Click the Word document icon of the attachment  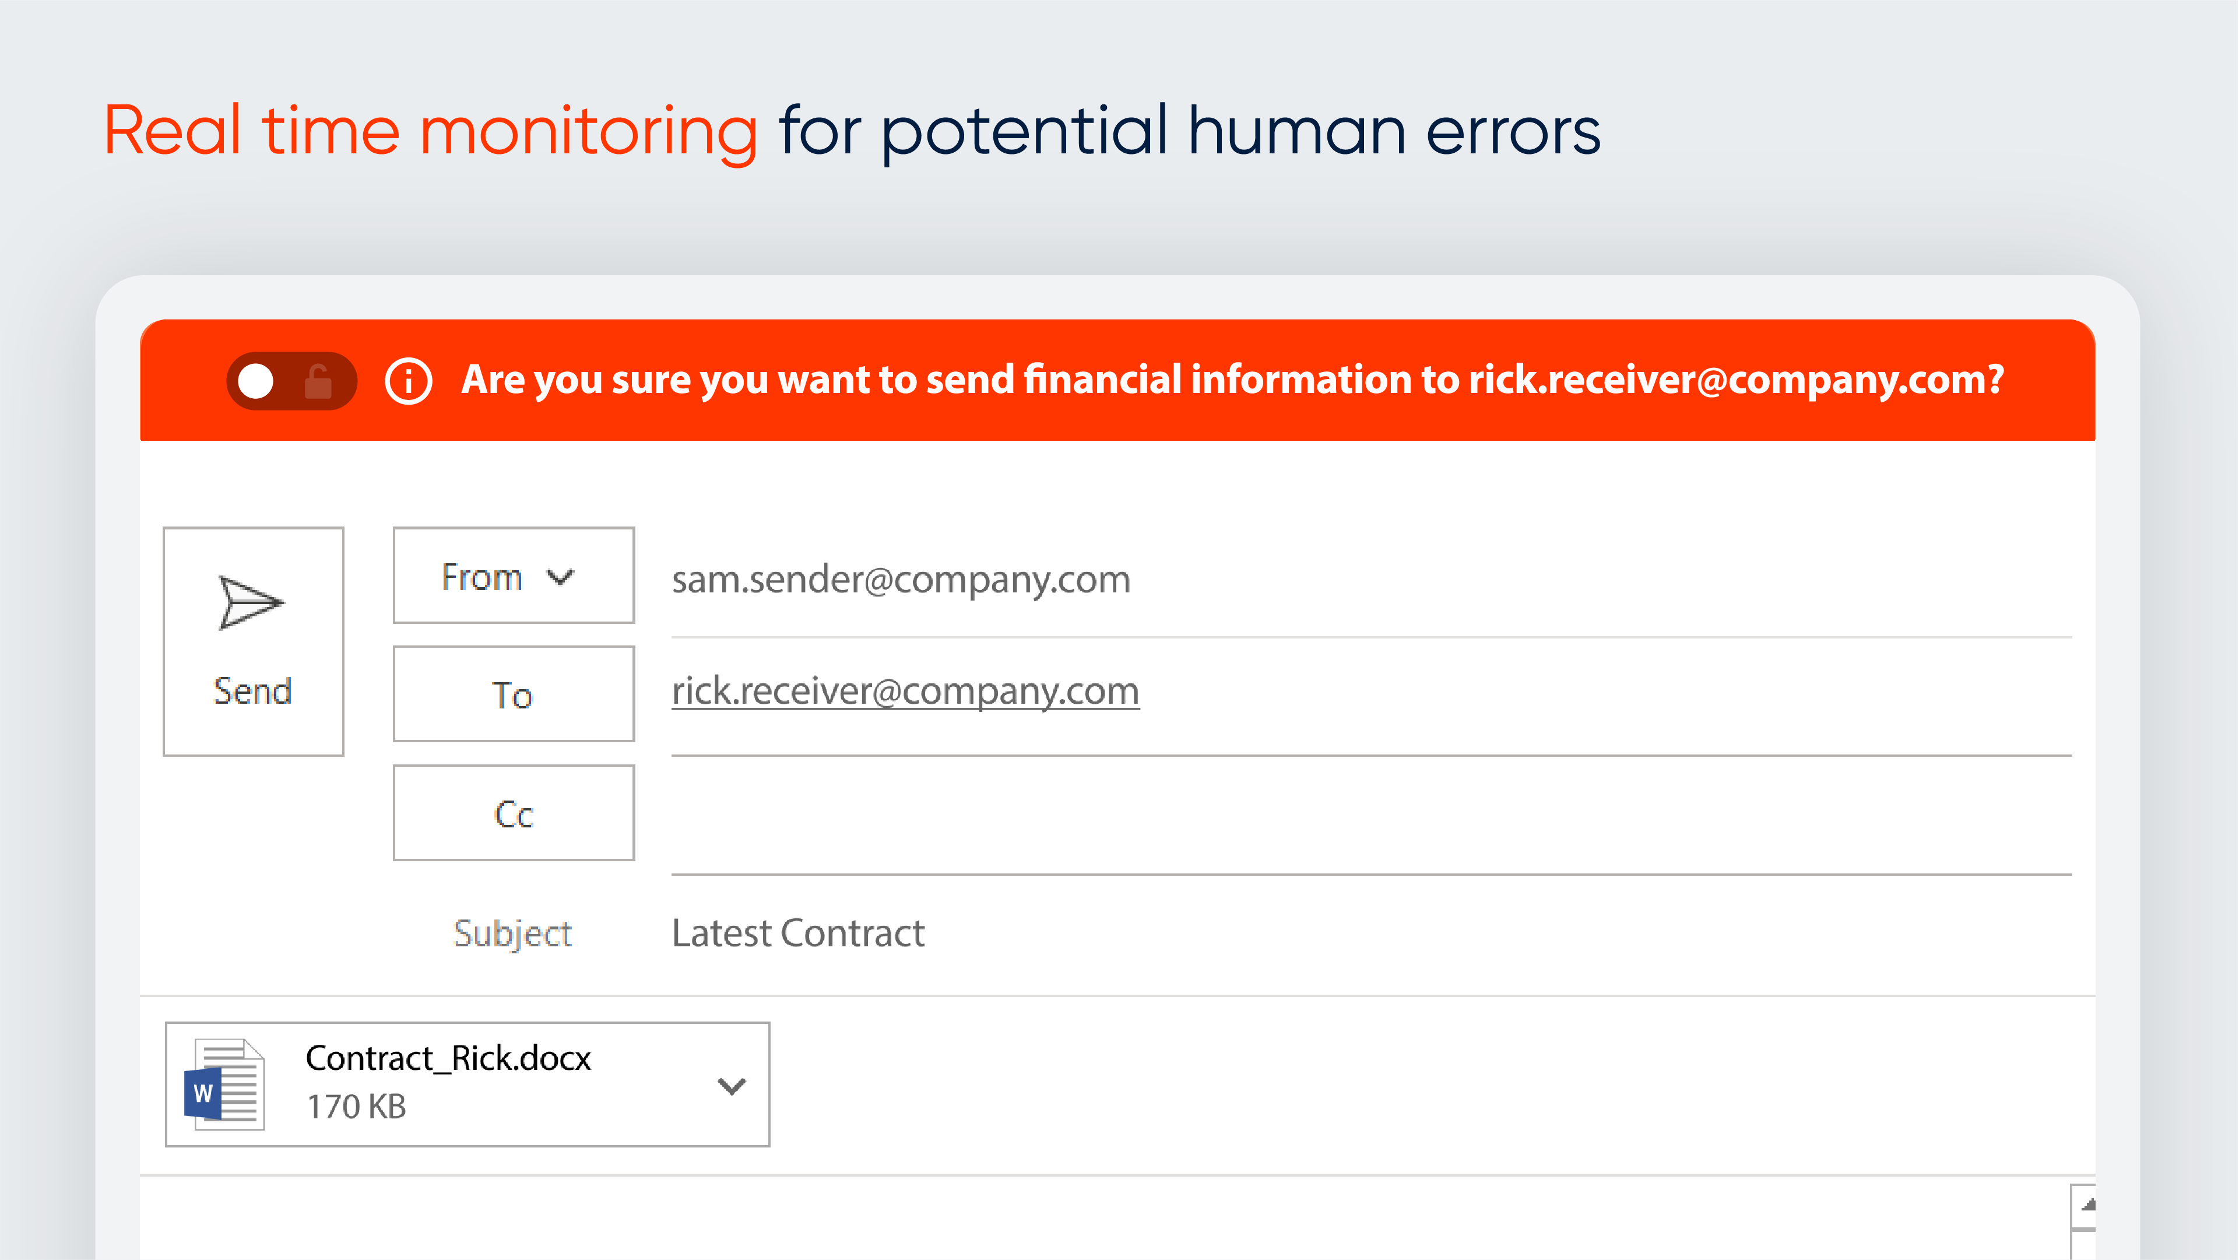[x=224, y=1084]
